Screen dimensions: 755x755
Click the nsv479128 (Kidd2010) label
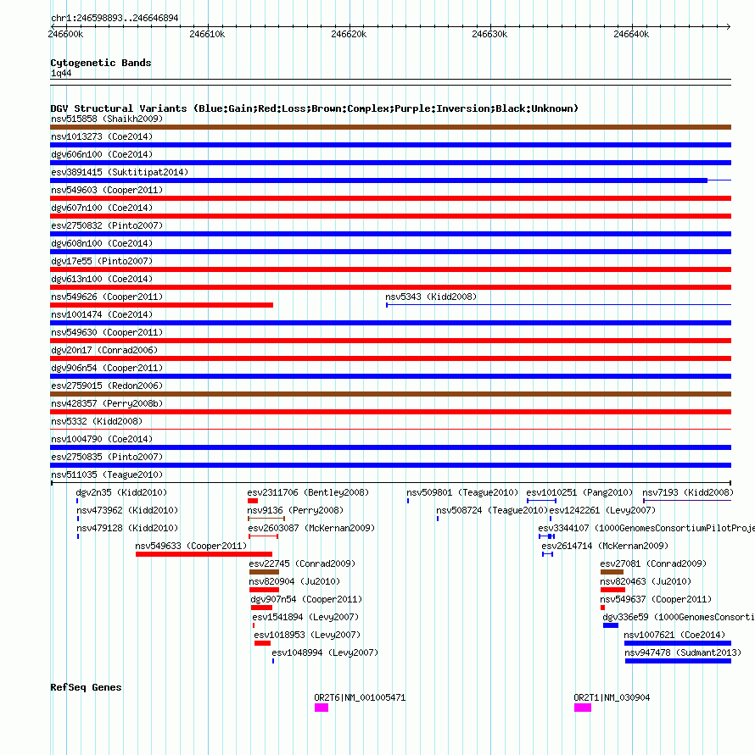click(x=127, y=529)
